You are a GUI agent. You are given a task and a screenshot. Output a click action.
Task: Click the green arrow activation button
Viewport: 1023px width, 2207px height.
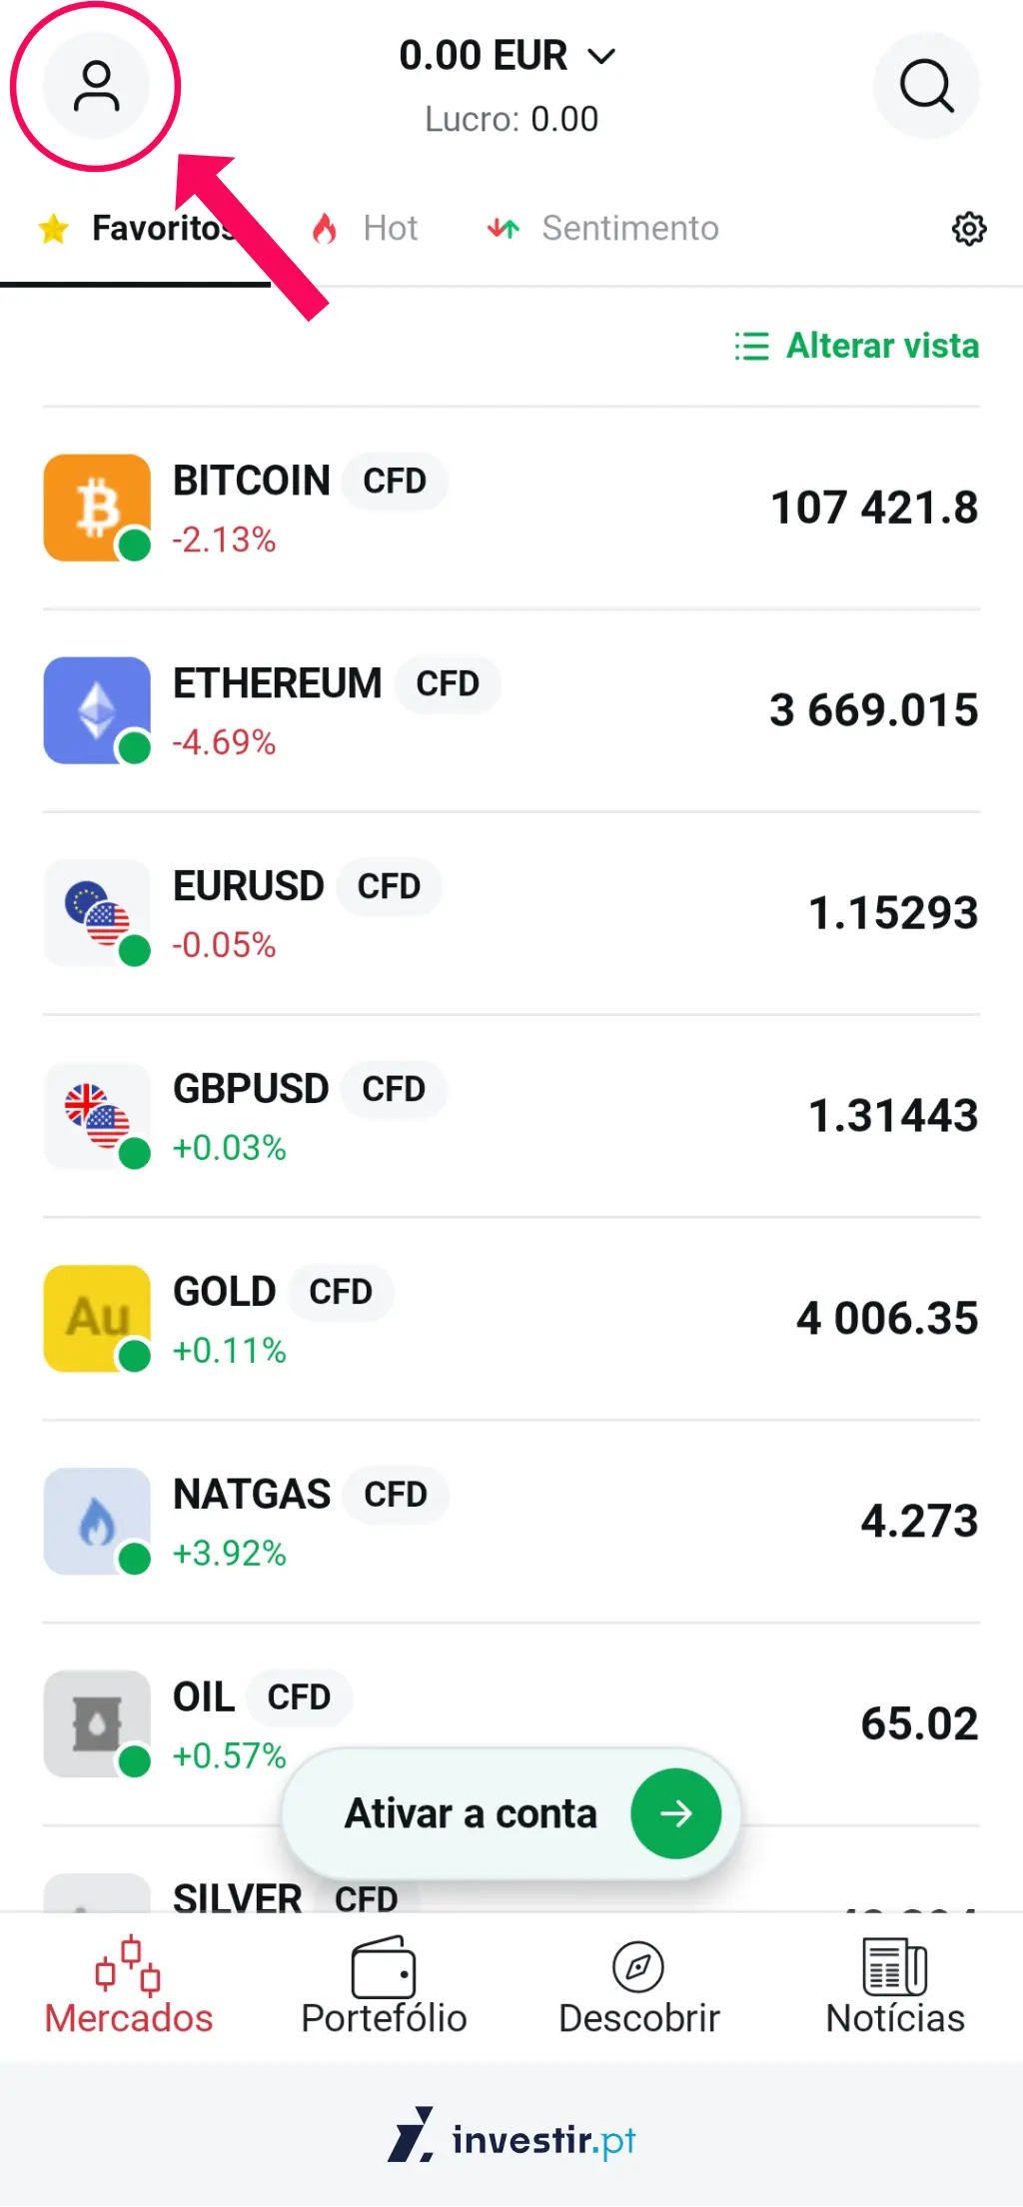[675, 1813]
